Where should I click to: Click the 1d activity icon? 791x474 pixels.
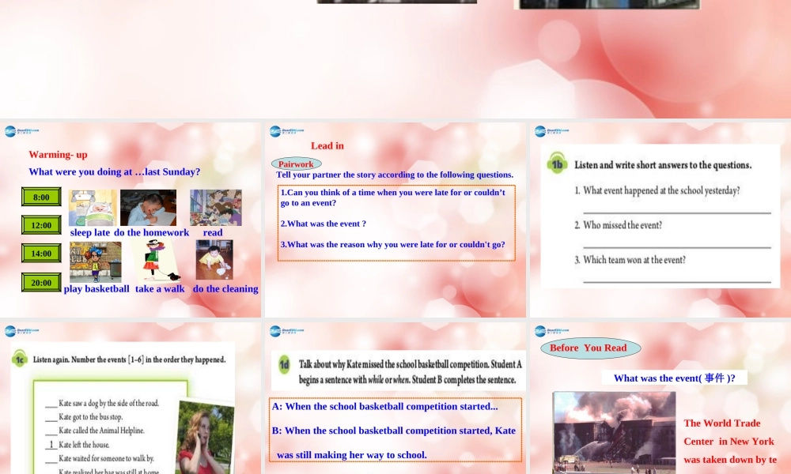coord(284,365)
